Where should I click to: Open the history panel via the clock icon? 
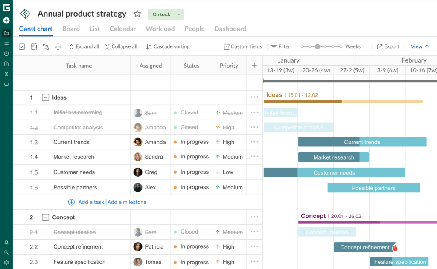point(6,53)
